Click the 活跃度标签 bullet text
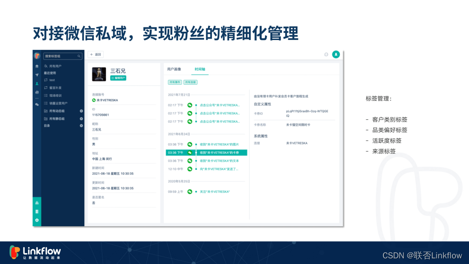 coord(387,141)
